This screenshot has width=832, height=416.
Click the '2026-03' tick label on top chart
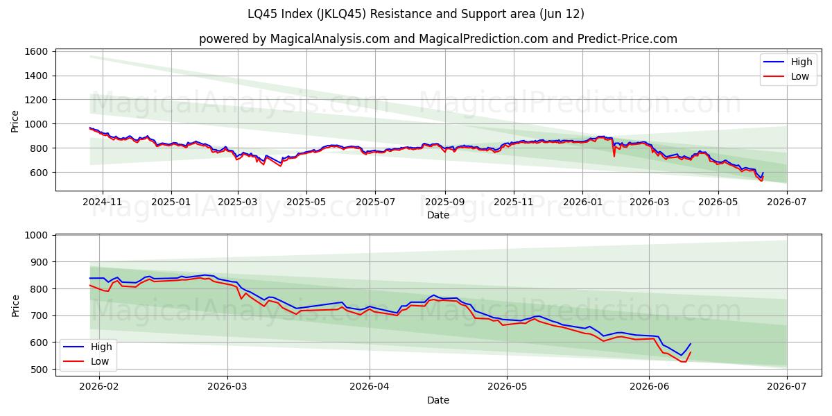point(649,202)
